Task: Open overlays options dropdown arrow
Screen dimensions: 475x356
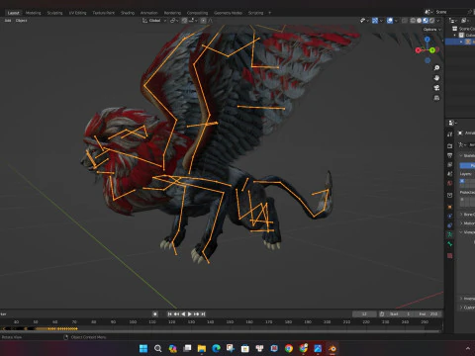Action: (396, 21)
